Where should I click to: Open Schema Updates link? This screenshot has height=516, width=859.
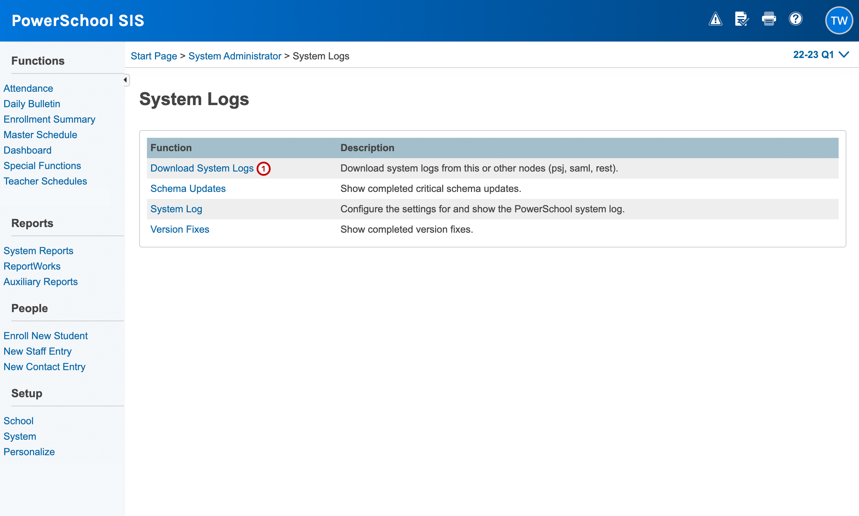(188, 189)
